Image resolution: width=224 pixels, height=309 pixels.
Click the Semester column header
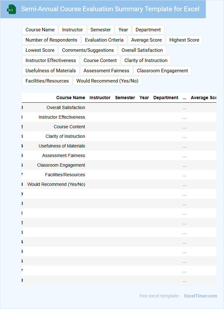tap(125, 98)
